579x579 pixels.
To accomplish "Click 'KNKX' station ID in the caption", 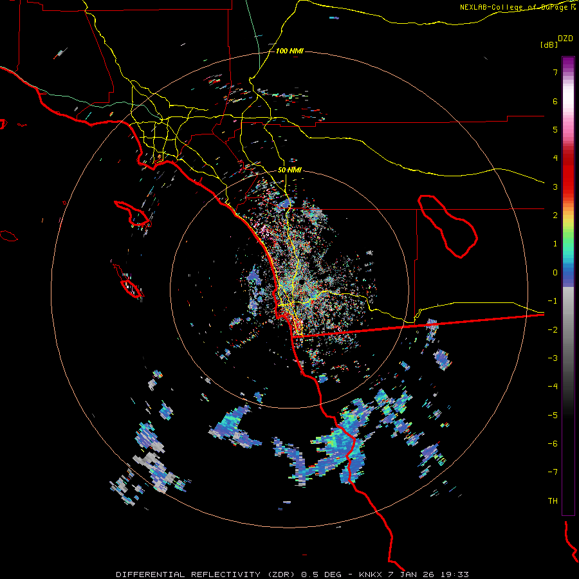I will (x=371, y=574).
